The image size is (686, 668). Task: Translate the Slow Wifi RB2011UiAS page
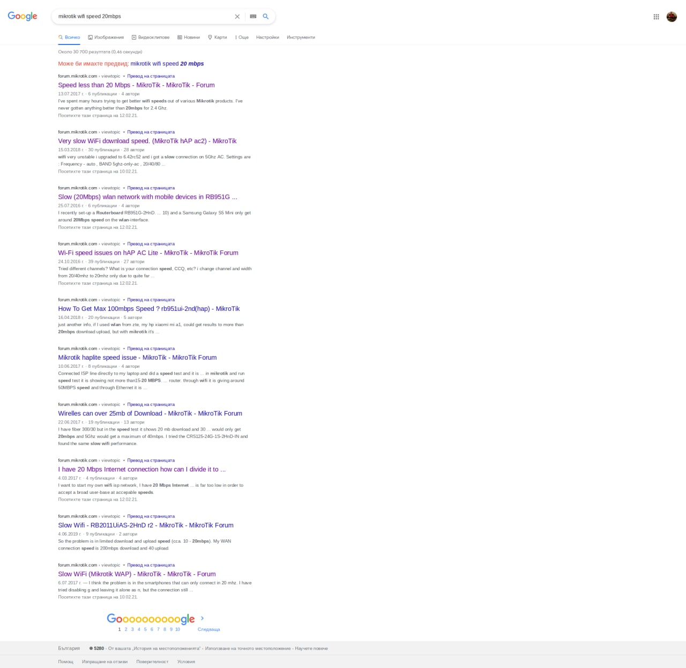point(151,516)
